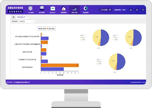Viewport: 152px width, 108px height.
Task: Click the header system logo 房屋征收补偿安置
Action: [x=15, y=8]
